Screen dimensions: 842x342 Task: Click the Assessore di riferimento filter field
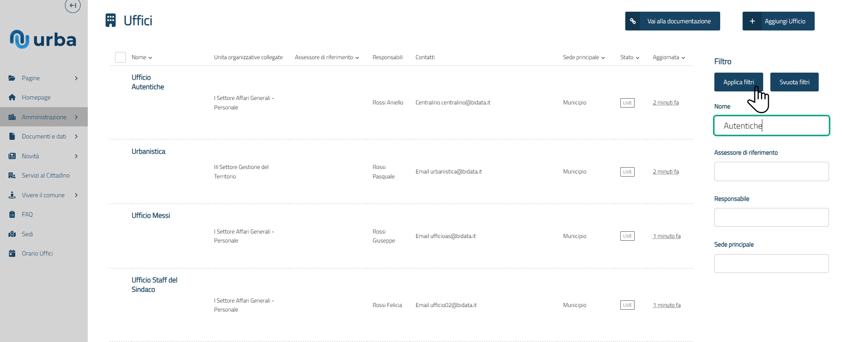pos(771,171)
